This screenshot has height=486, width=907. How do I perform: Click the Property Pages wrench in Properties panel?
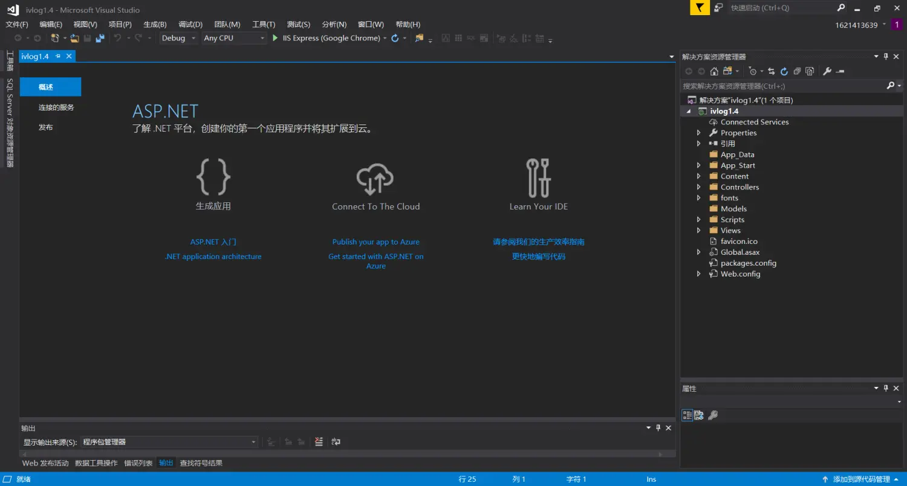point(713,415)
